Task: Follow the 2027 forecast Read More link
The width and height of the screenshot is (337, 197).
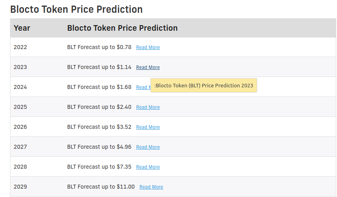Action: pyautogui.click(x=148, y=147)
